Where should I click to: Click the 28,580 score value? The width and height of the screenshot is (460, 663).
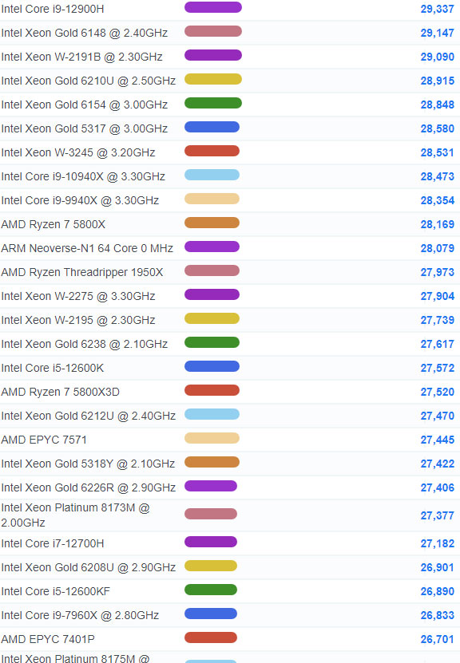pyautogui.click(x=437, y=128)
